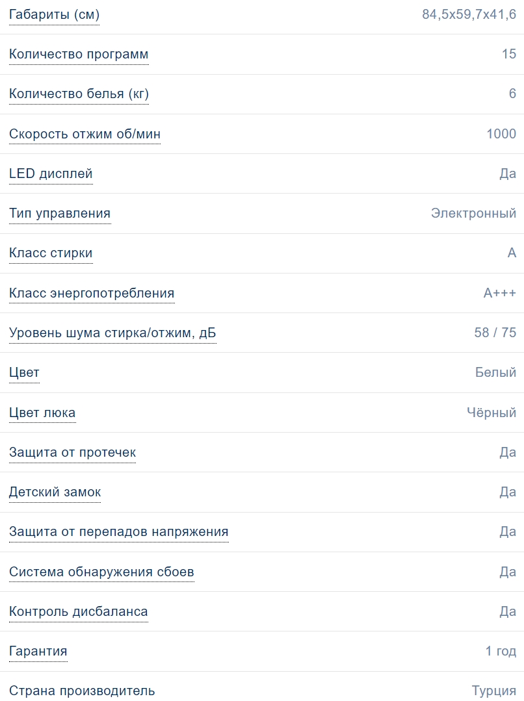Open the "Детский замок" term

tap(55, 492)
